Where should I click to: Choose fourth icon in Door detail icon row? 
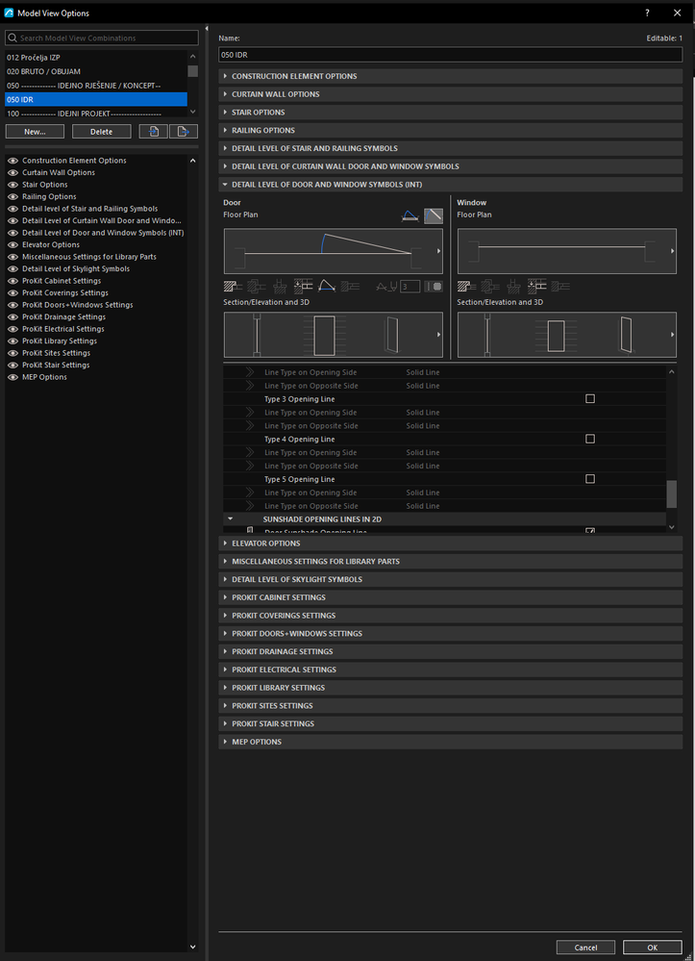click(303, 287)
